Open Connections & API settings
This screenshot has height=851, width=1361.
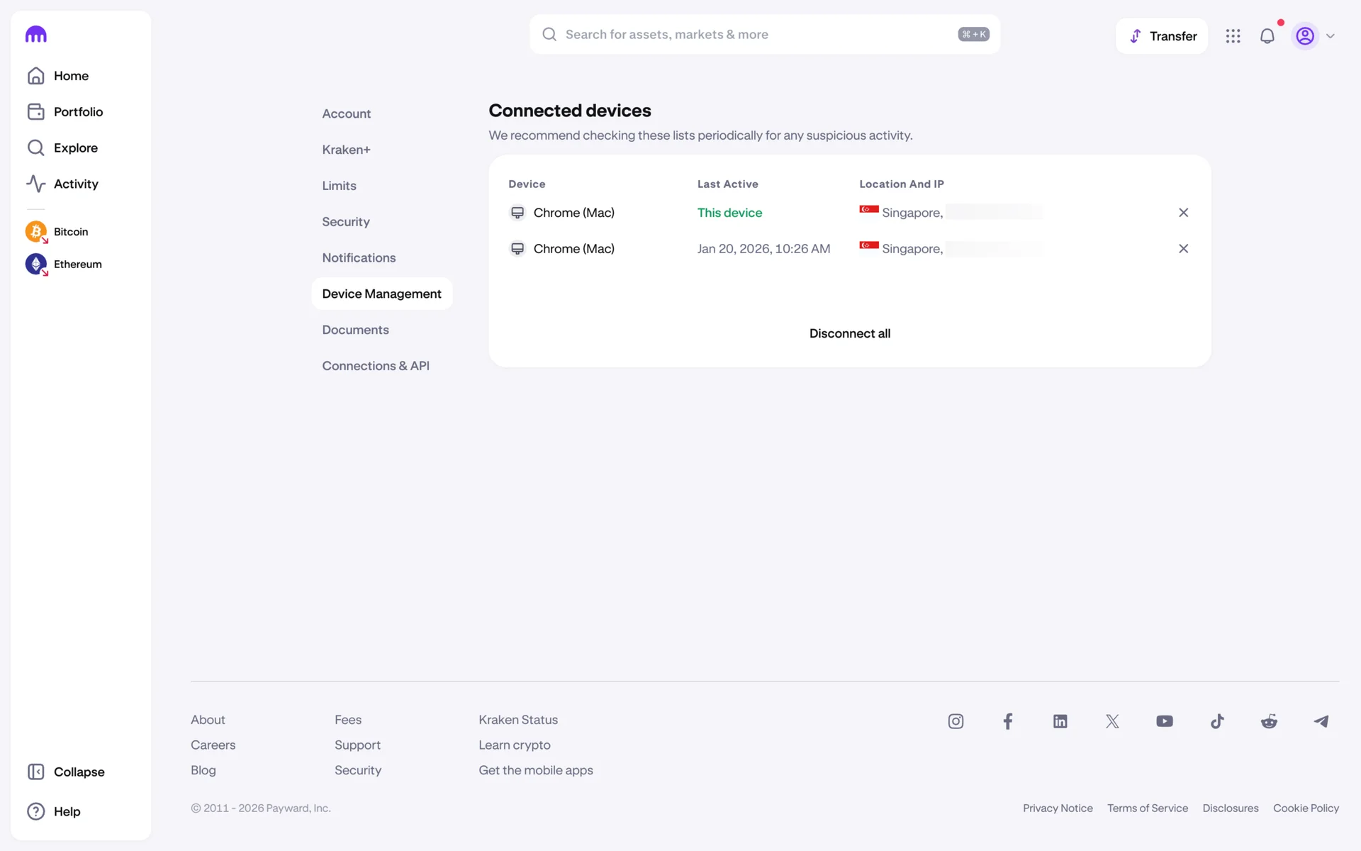pos(376,365)
